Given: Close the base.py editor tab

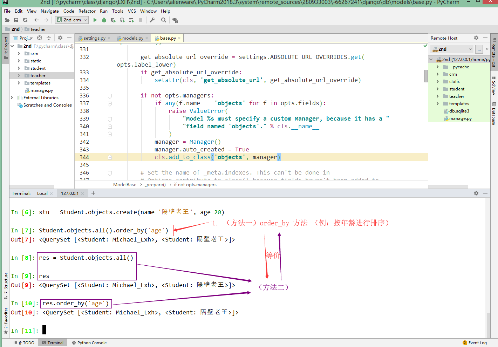Looking at the screenshot, I should [179, 38].
